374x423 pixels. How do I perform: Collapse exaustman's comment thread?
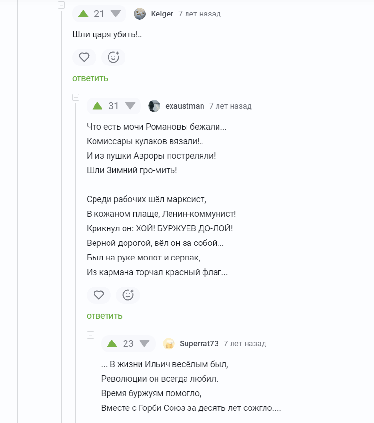(x=76, y=98)
